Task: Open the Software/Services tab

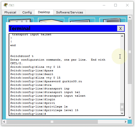Action: (x=69, y=12)
